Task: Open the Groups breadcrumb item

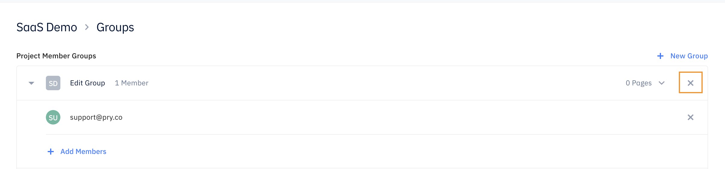Action: click(x=115, y=27)
